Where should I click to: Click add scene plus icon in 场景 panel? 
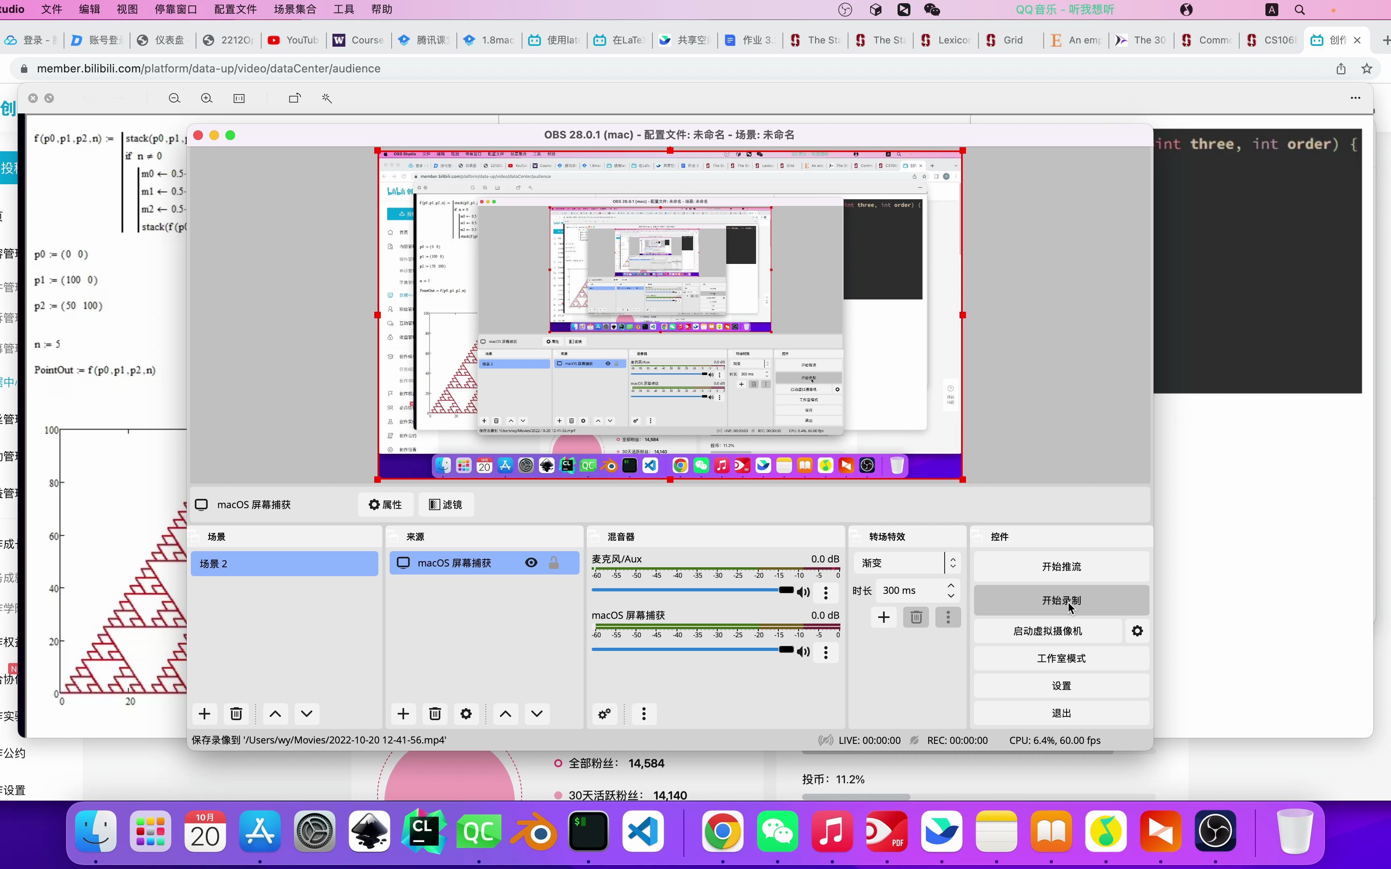(204, 713)
